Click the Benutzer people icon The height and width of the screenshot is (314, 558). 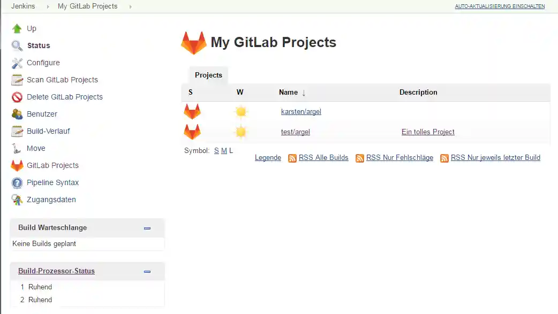pyautogui.click(x=17, y=114)
